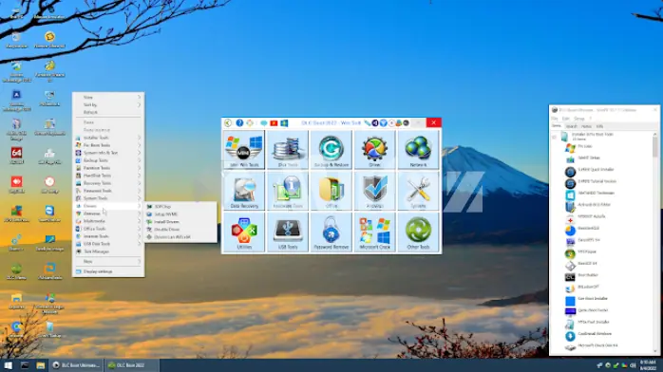Open File Explorer from taskbar
Screen dimensions: 663x372
click(x=41, y=365)
